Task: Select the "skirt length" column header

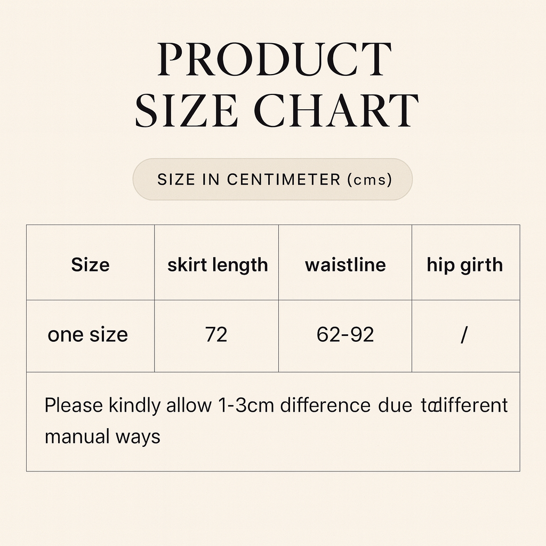Action: [217, 264]
